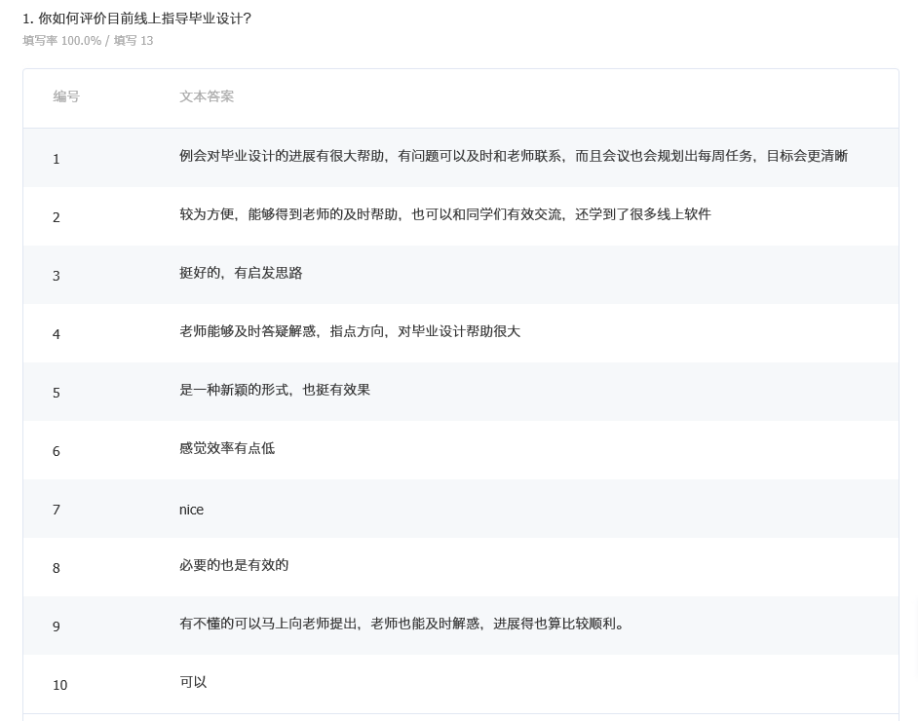This screenshot has width=918, height=721.
Task: Click row number 3 in 编号 column
Action: point(57,276)
